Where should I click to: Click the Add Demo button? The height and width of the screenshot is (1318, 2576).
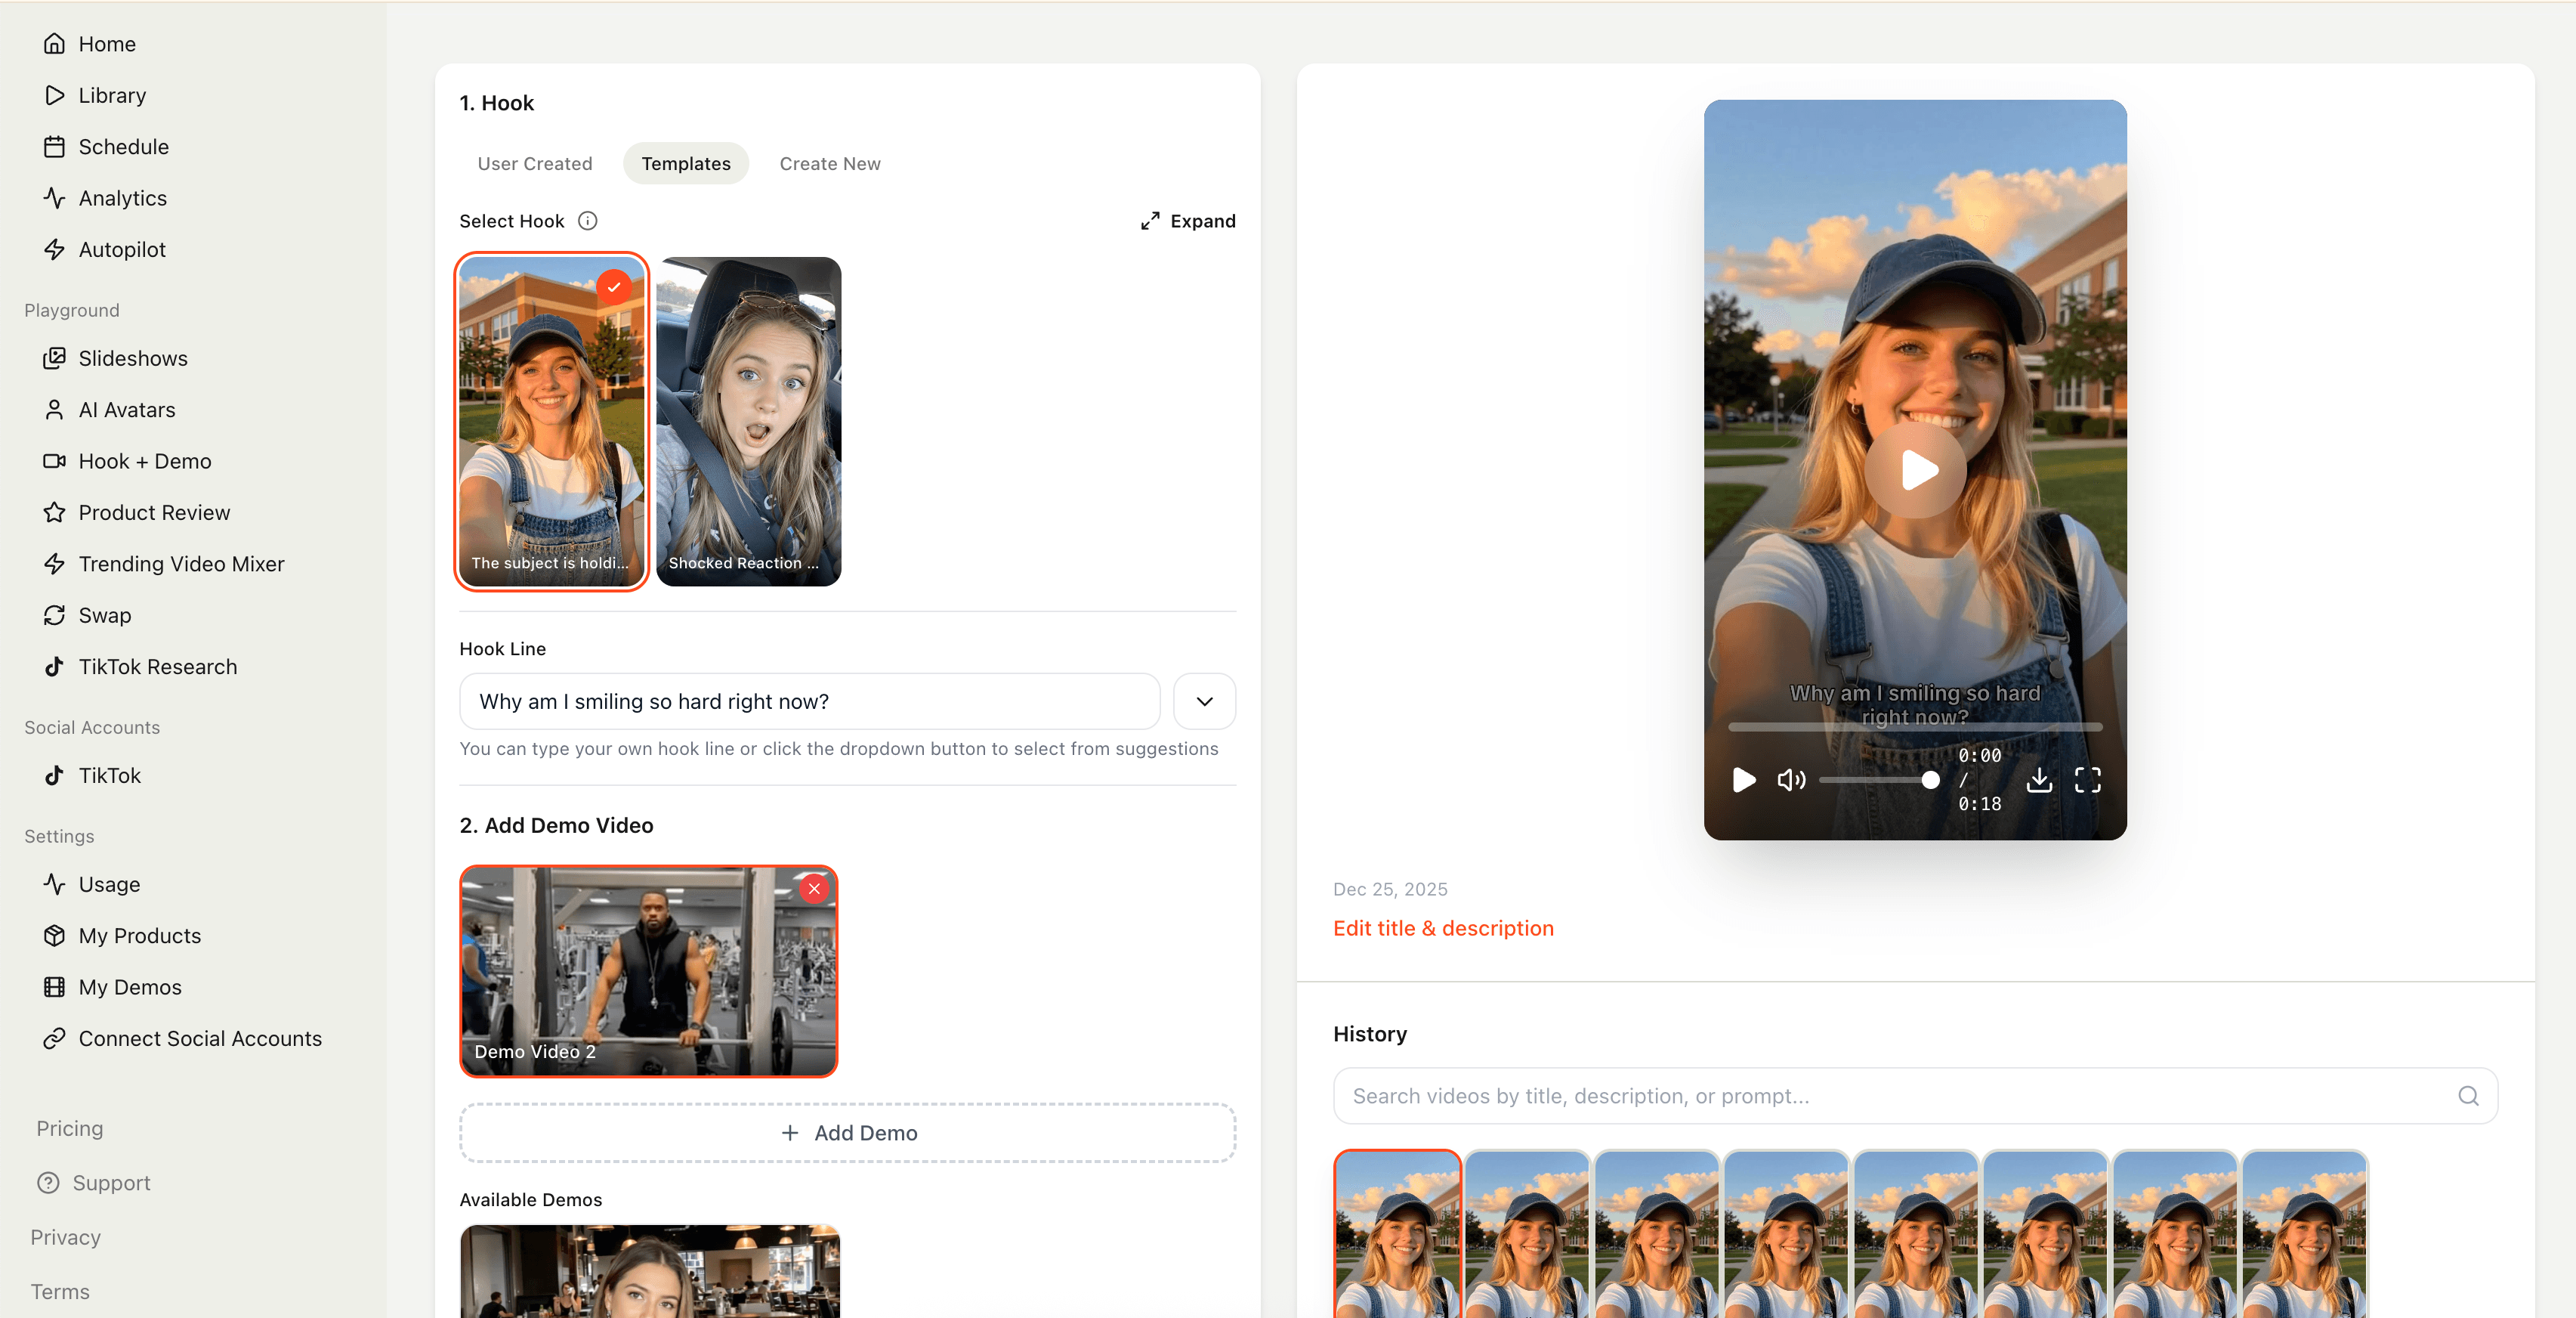pos(847,1132)
